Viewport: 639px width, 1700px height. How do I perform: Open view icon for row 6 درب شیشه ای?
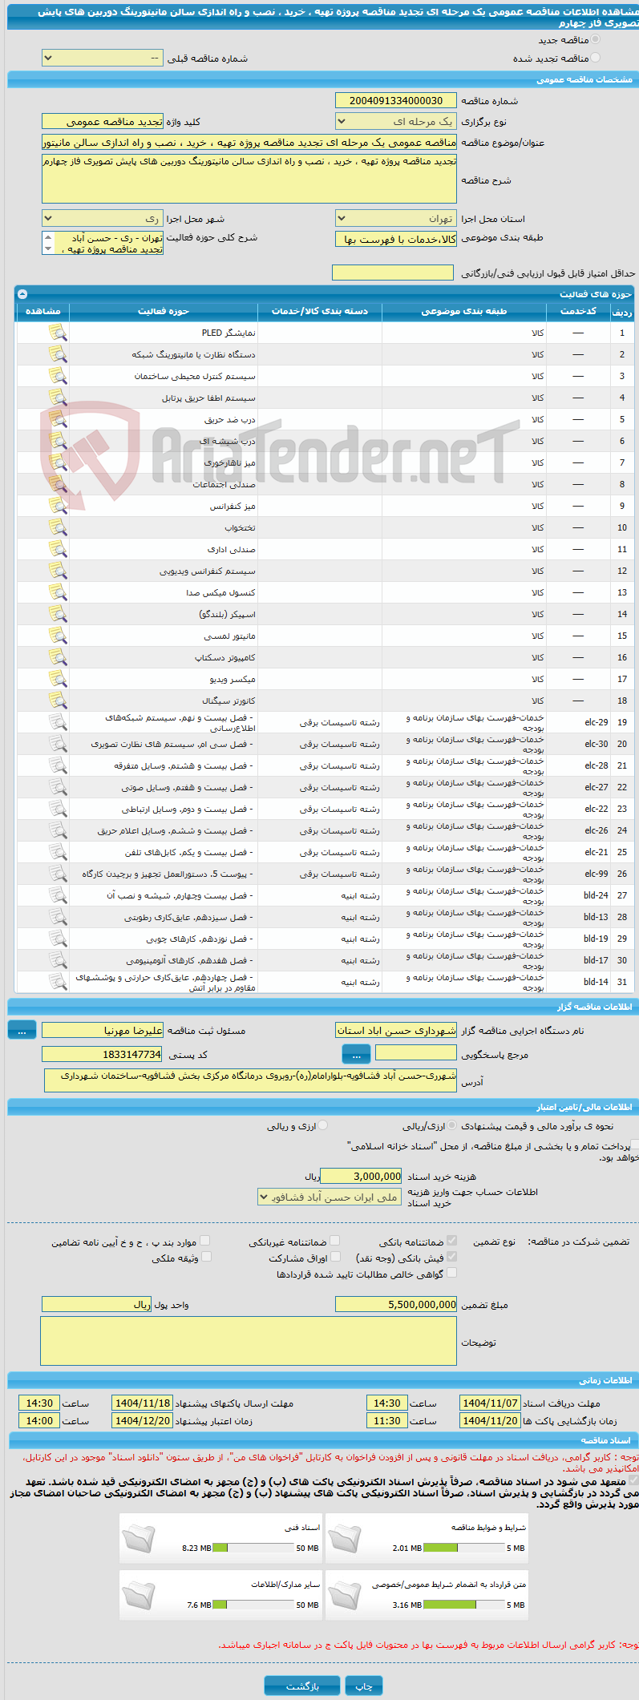click(58, 441)
